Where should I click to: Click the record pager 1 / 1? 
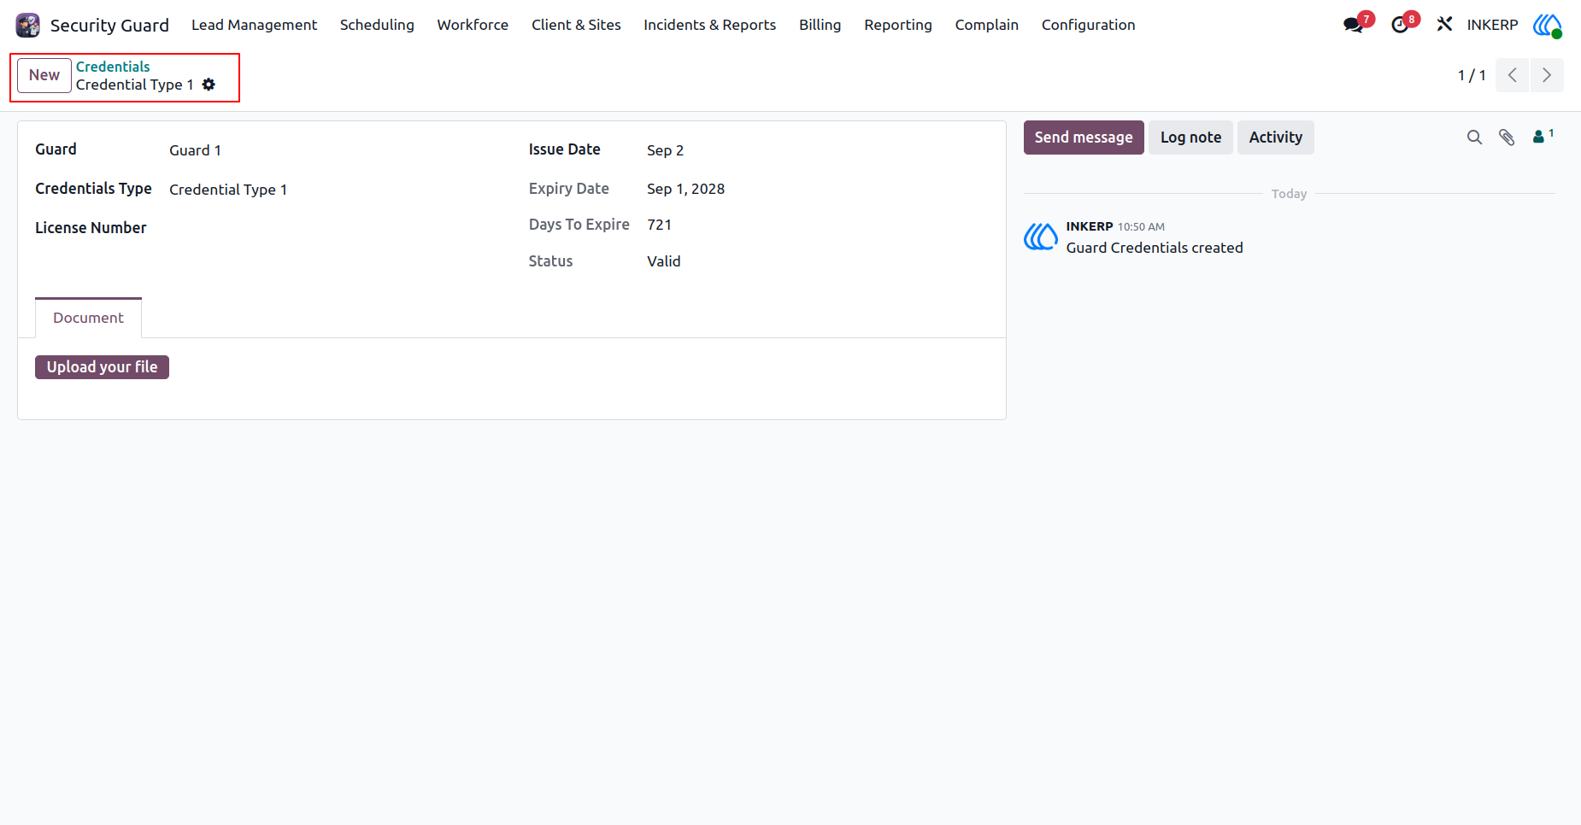tap(1472, 75)
